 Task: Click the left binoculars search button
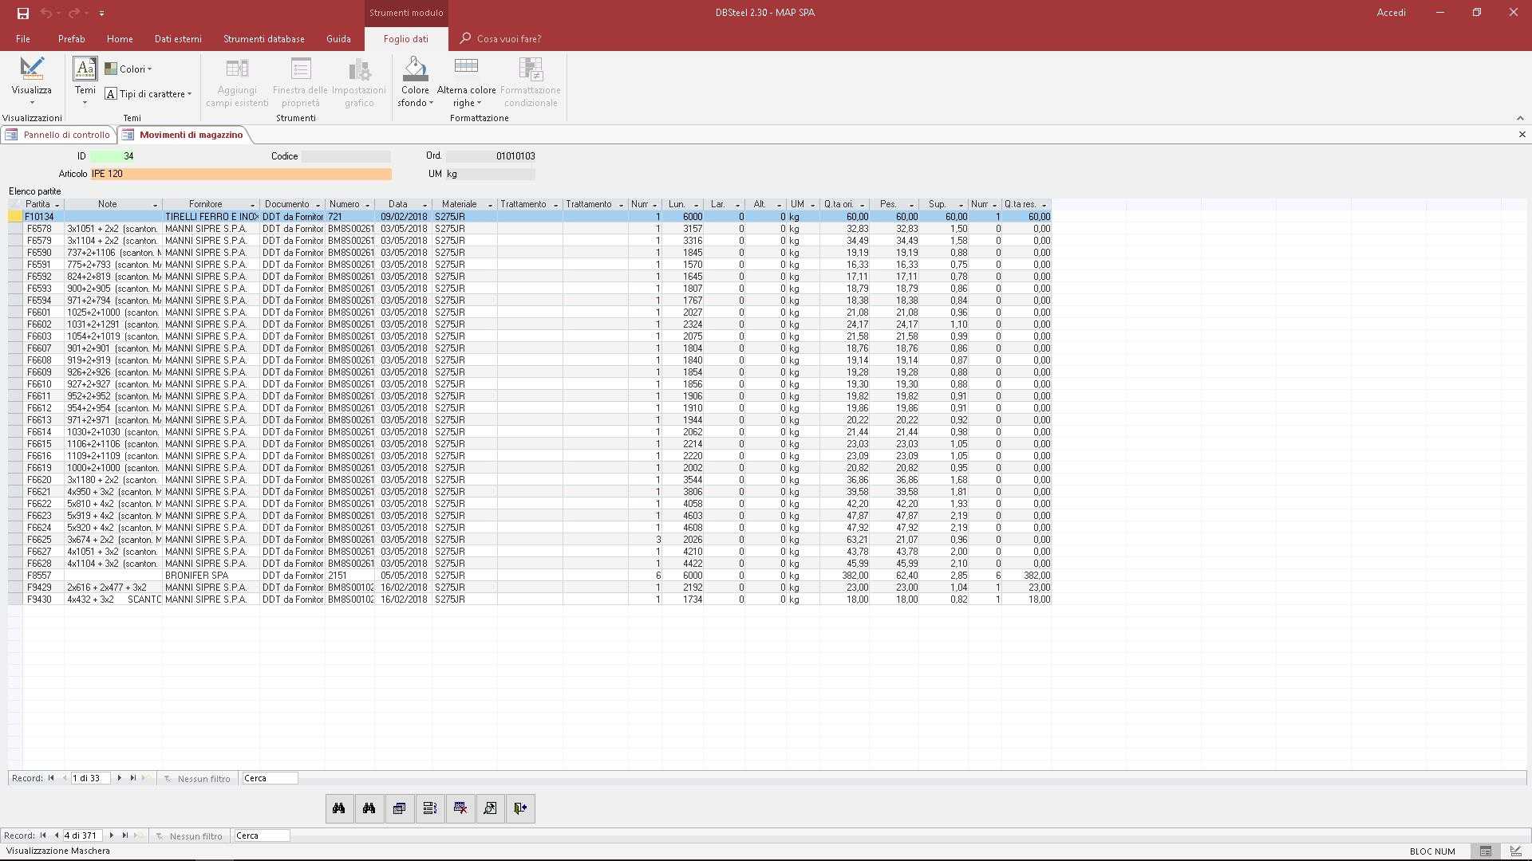coord(339,808)
